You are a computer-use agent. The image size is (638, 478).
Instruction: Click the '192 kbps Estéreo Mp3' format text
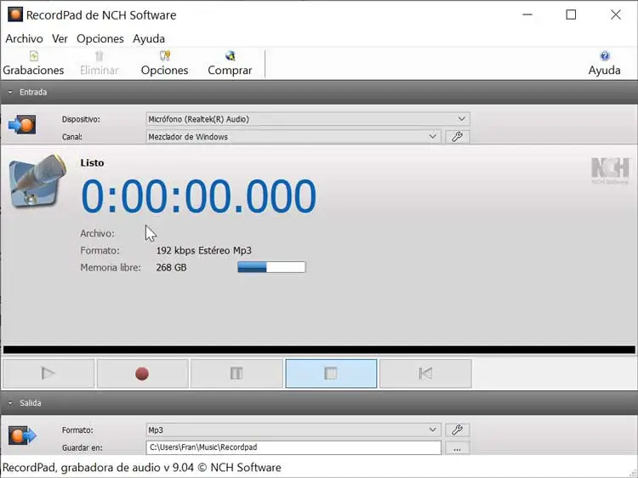(204, 251)
